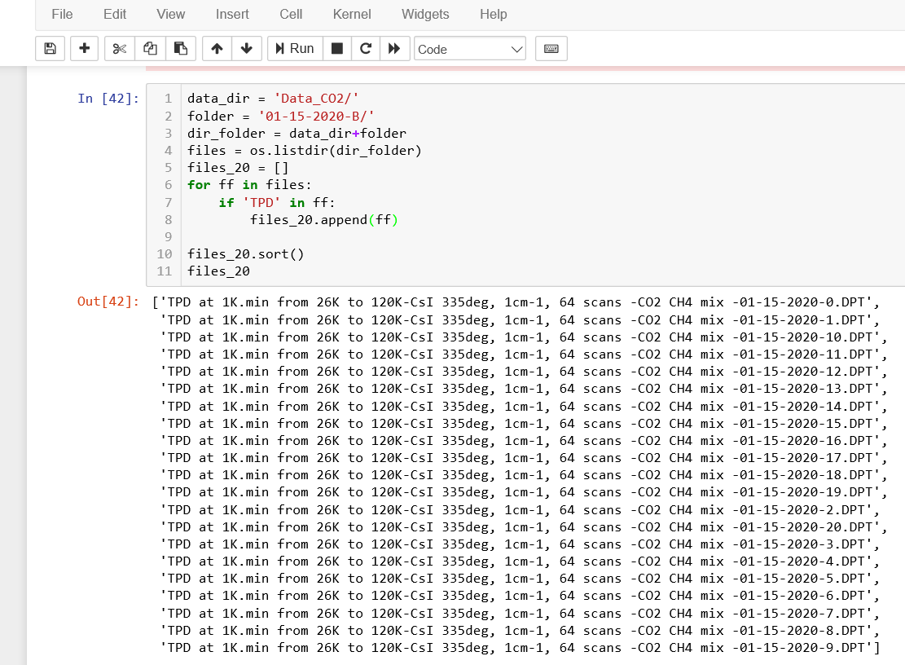Open the Widgets menu
The height and width of the screenshot is (665, 905).
click(x=425, y=14)
